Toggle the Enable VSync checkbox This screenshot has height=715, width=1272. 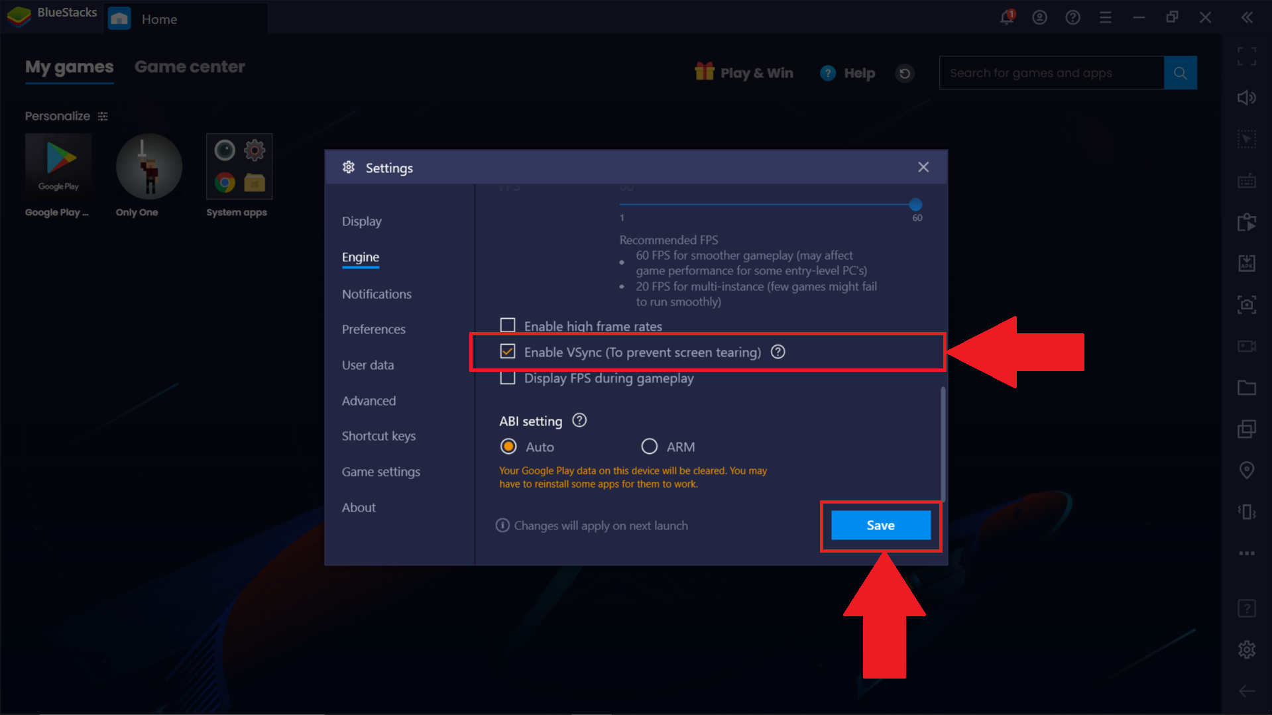(508, 351)
